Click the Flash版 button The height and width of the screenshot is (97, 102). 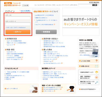pyautogui.click(x=25, y=5)
